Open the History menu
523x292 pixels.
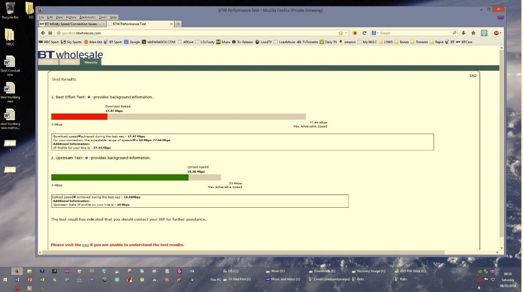click(71, 17)
